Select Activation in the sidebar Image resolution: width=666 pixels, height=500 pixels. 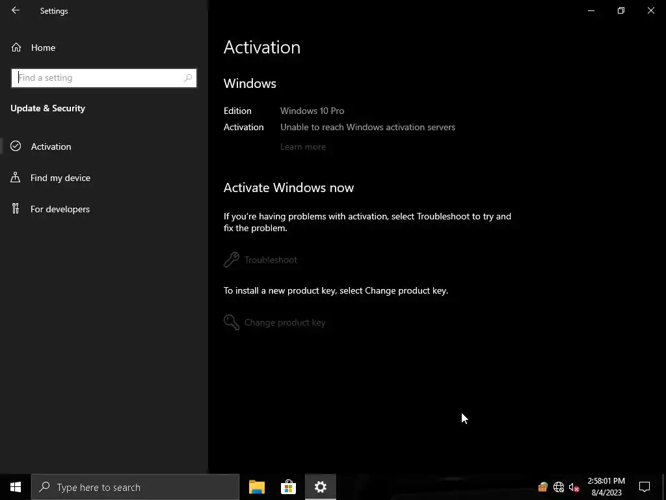pos(104,146)
